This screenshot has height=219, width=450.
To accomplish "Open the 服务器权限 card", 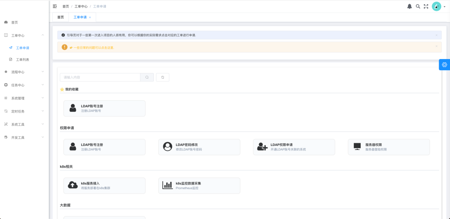I will tap(389, 147).
